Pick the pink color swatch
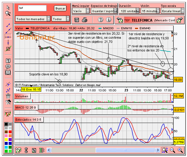Image resolution: width=187 pixels, height=157 pixels. tap(6, 136)
